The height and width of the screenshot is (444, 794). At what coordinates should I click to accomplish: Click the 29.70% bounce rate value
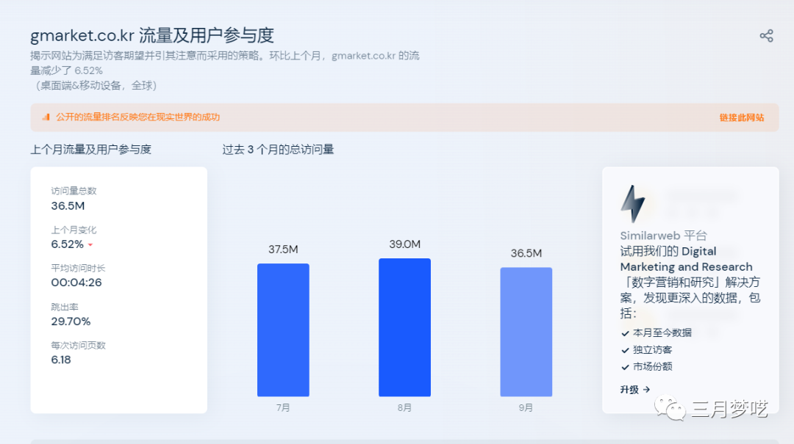(x=71, y=321)
